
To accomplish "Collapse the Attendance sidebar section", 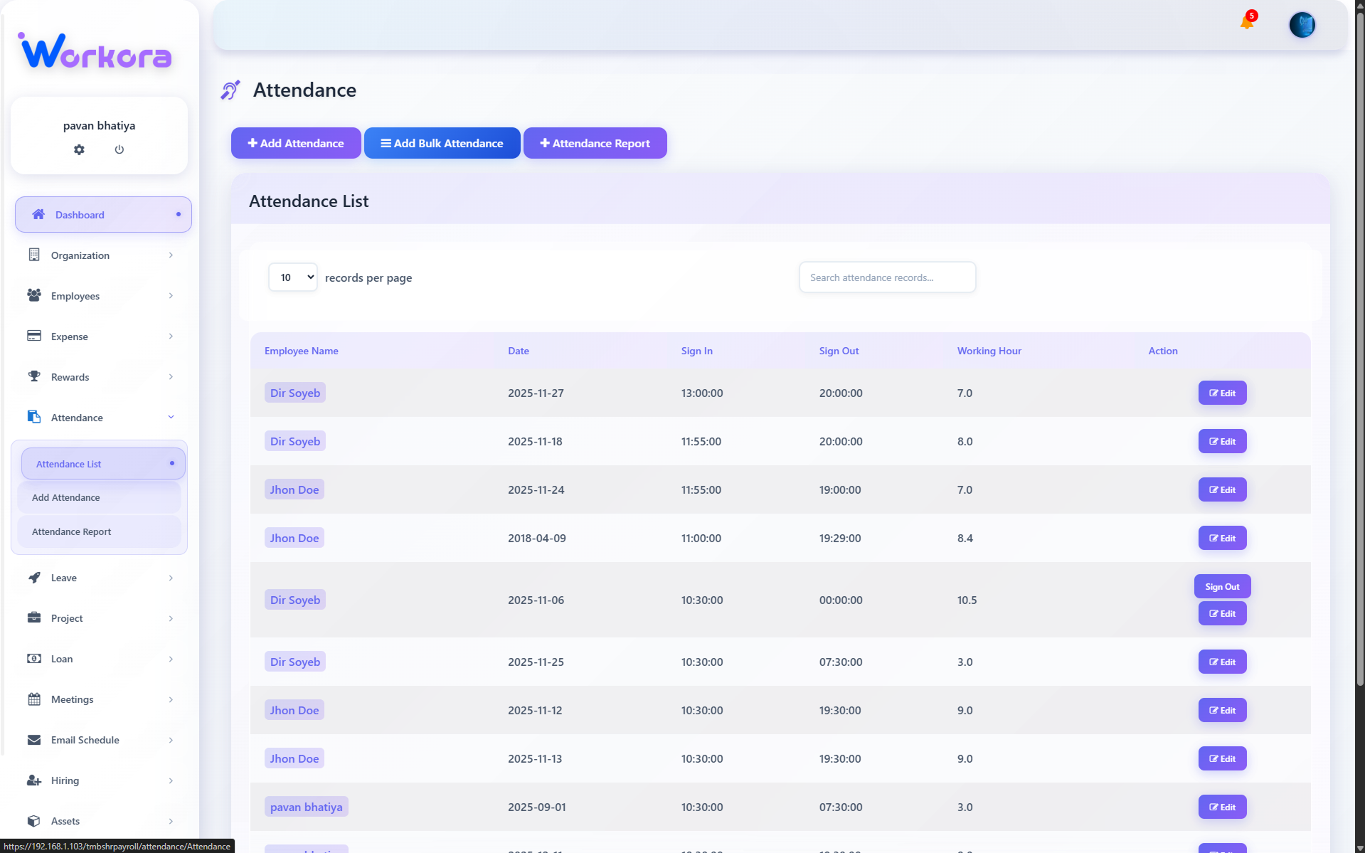I will [x=100, y=418].
